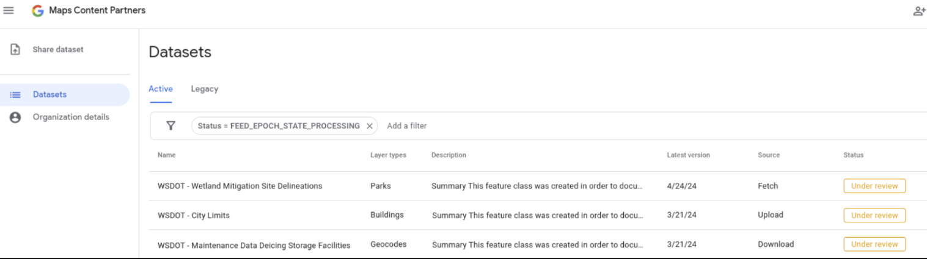Select the Active tab
The height and width of the screenshot is (259, 927).
point(161,89)
